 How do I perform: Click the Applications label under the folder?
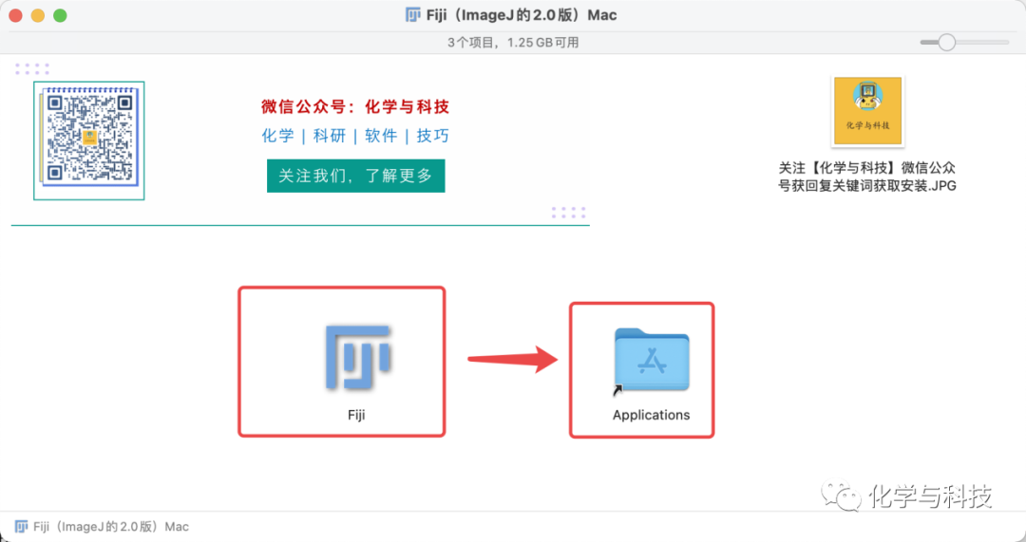pyautogui.click(x=651, y=415)
